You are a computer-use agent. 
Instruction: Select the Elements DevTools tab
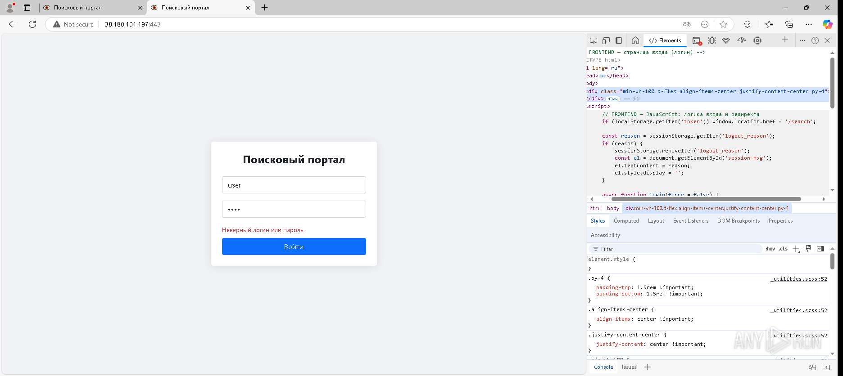665,40
